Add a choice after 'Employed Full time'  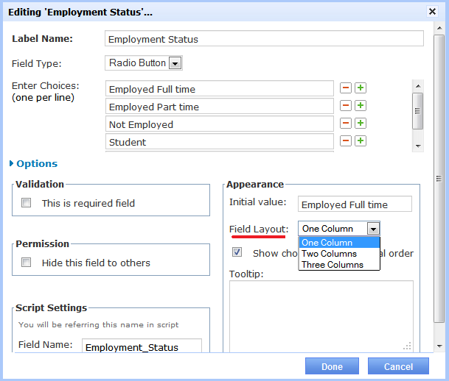click(361, 88)
